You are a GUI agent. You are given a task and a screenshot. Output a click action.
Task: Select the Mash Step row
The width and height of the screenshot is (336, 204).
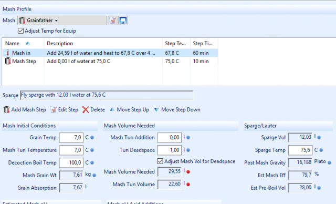110,62
